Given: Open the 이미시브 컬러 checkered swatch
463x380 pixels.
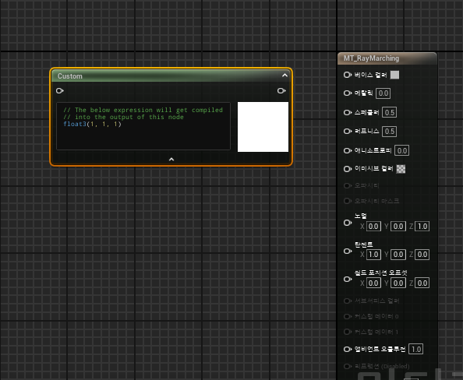Looking at the screenshot, I should (x=401, y=169).
